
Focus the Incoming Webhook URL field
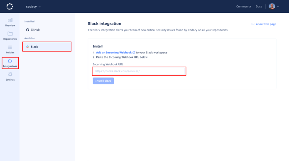pyautogui.click(x=139, y=71)
